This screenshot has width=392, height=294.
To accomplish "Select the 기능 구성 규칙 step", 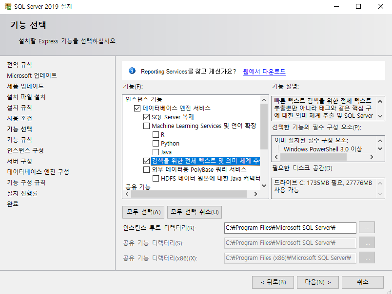I will coord(26,183).
